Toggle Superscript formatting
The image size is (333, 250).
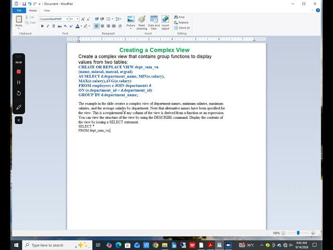[71, 26]
